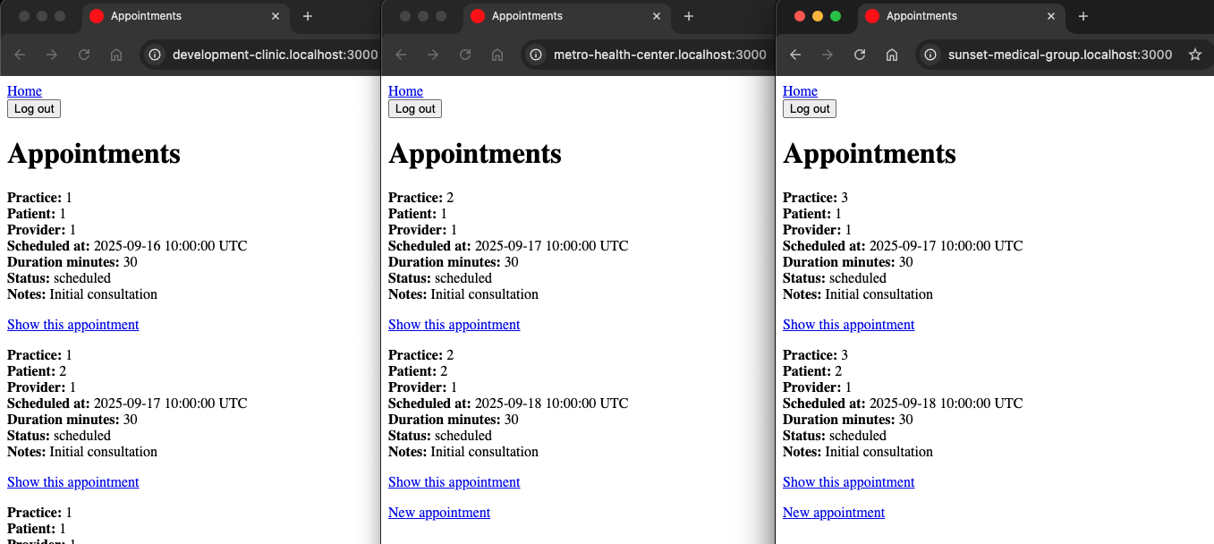Click back arrow in development-clinic window
Viewport: 1214px width, 544px height.
point(20,55)
